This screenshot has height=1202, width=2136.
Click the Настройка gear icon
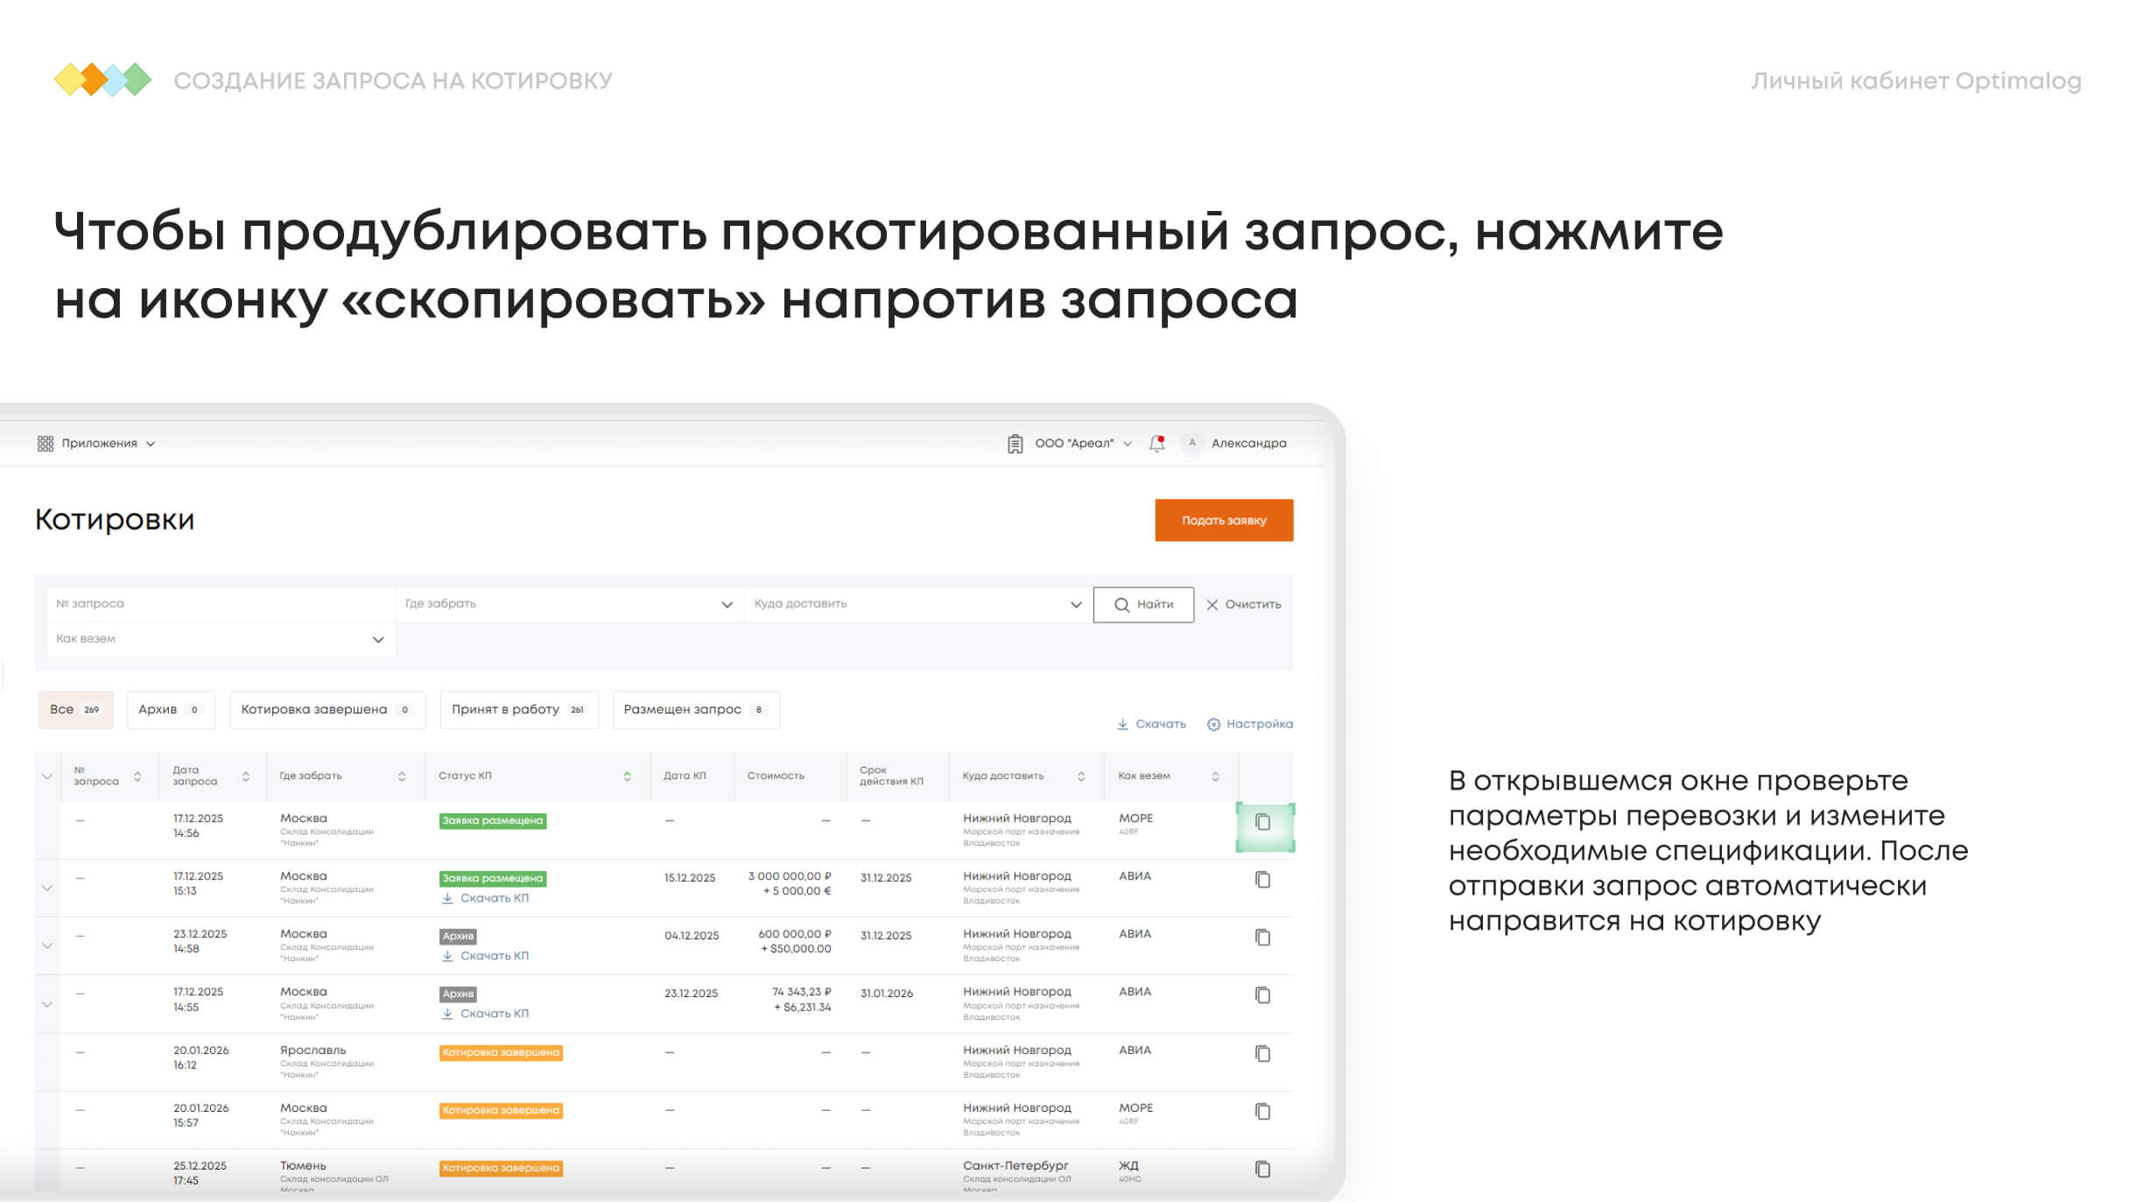[1213, 724]
